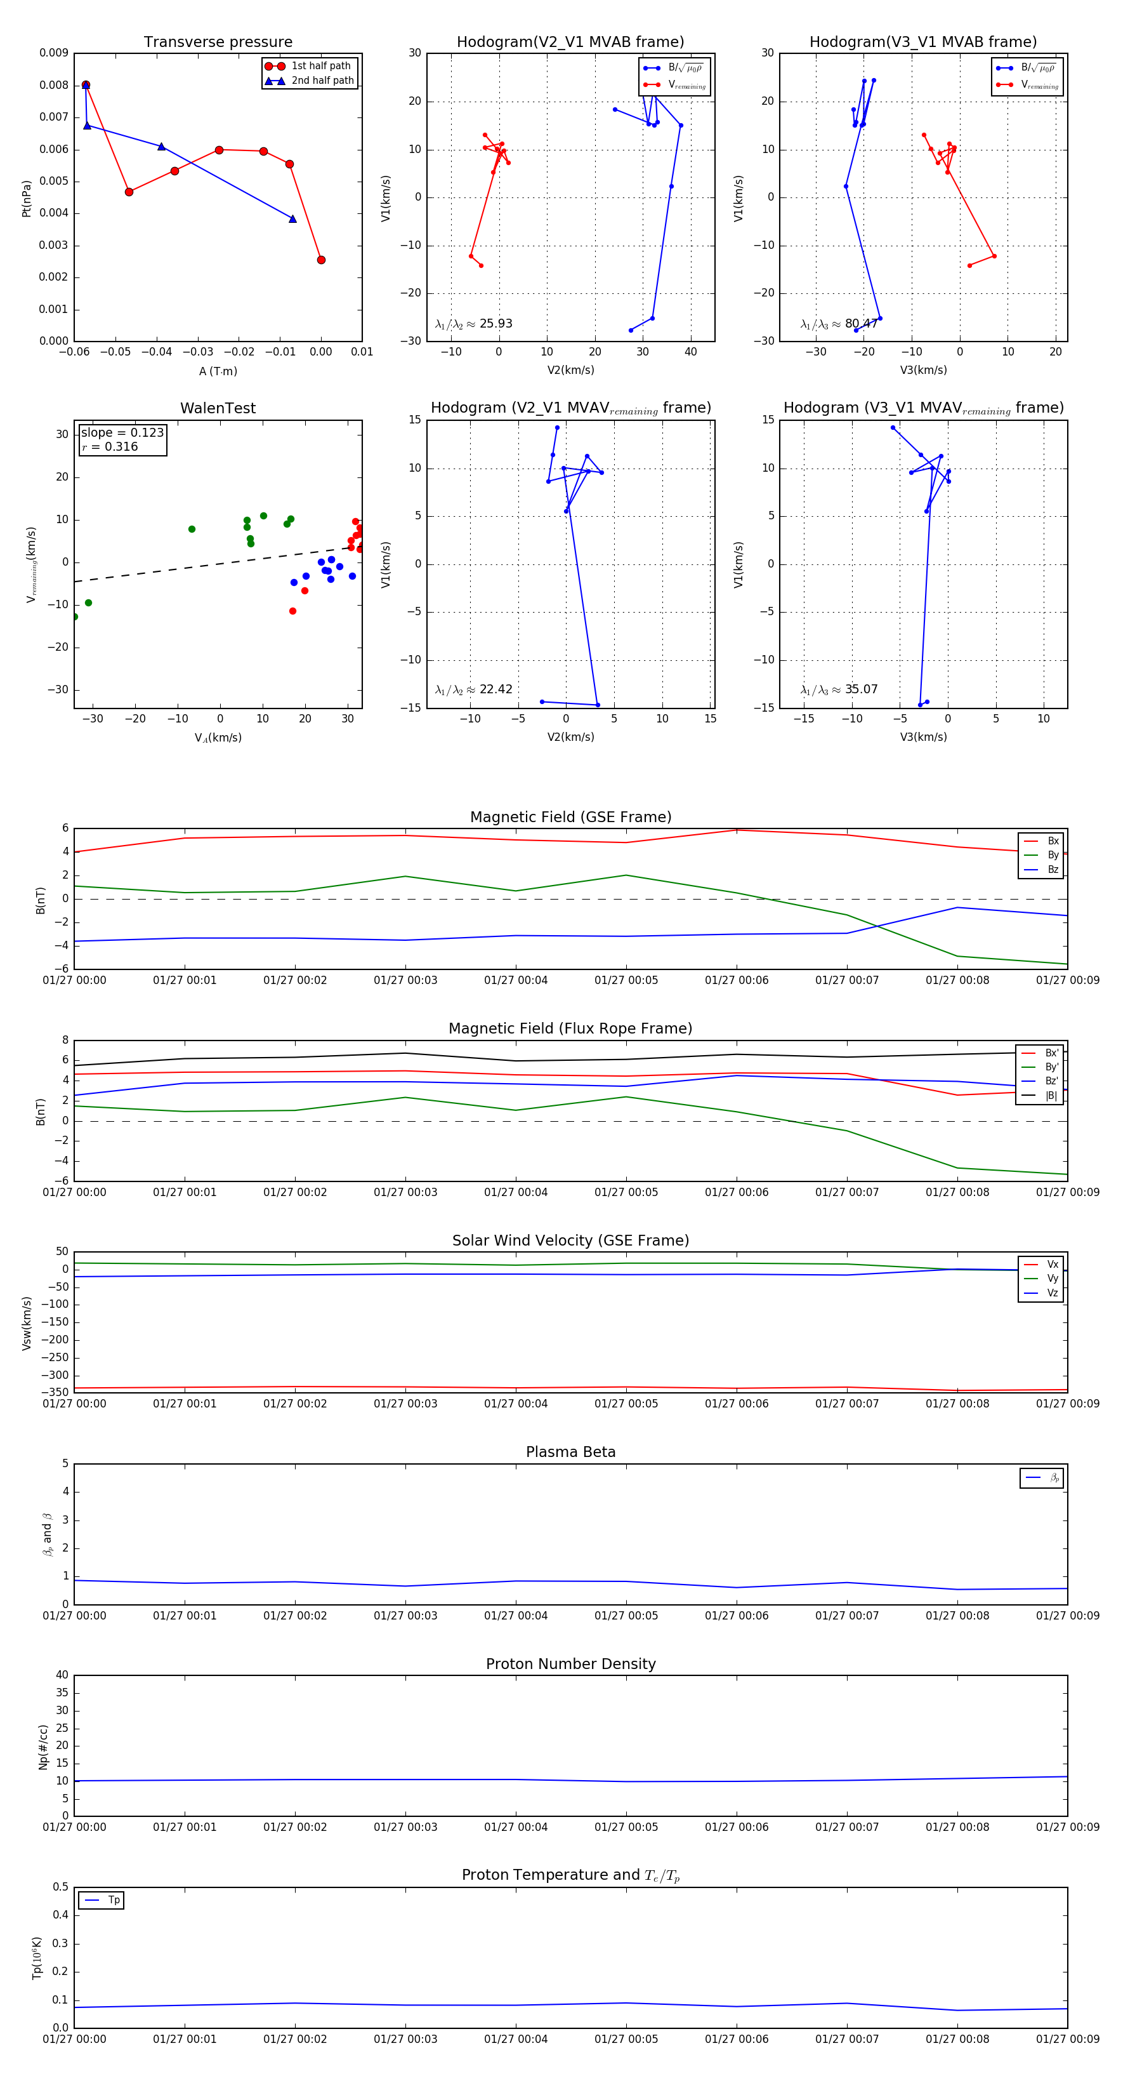Image resolution: width=1142 pixels, height=2095 pixels.
Task: Click the V_remaining legend in V2_V1 MVAB hodogram
Action: (674, 84)
